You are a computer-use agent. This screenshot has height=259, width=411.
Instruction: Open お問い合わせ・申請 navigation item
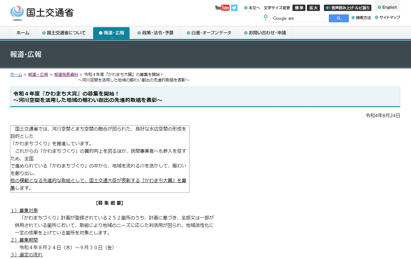point(265,33)
